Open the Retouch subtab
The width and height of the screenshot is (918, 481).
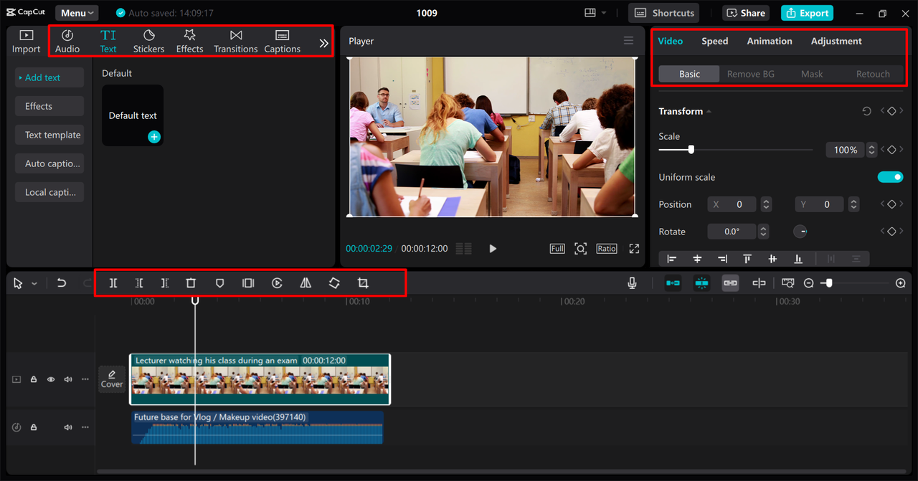click(x=873, y=74)
